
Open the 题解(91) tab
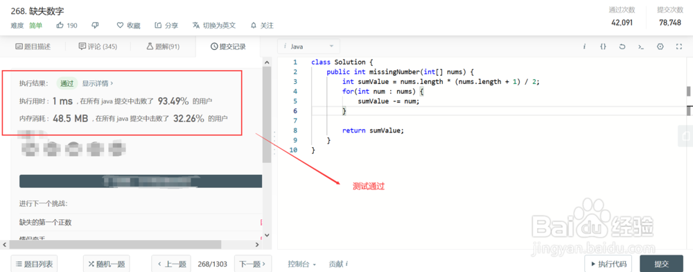tap(163, 46)
